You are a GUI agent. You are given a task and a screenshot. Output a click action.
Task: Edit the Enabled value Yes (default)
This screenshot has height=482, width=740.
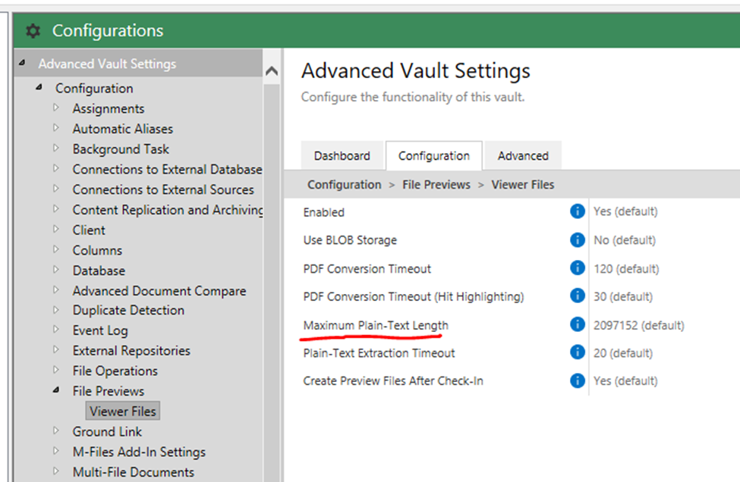tap(625, 211)
